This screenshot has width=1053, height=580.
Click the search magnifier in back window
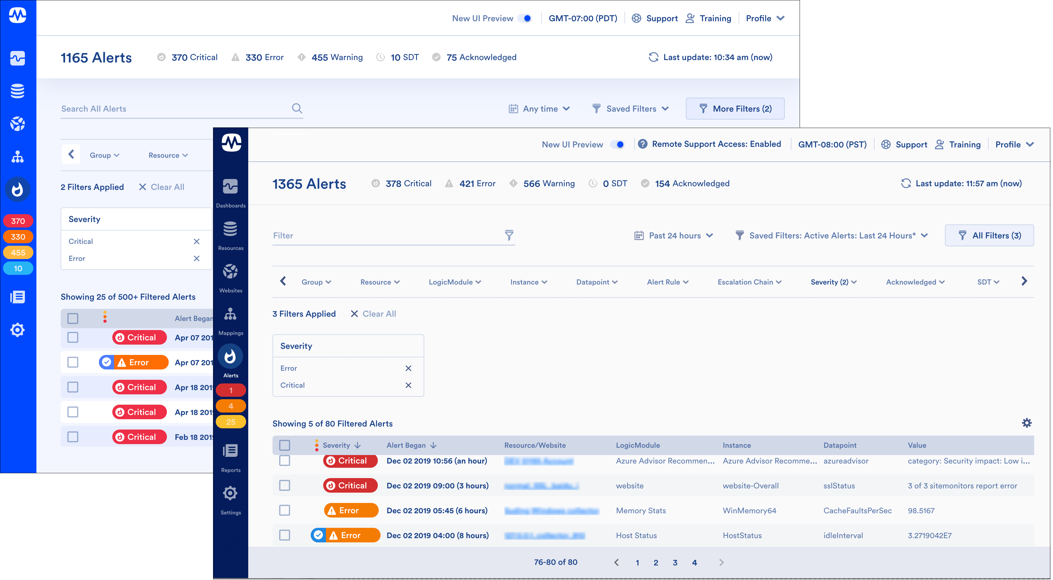[x=297, y=108]
